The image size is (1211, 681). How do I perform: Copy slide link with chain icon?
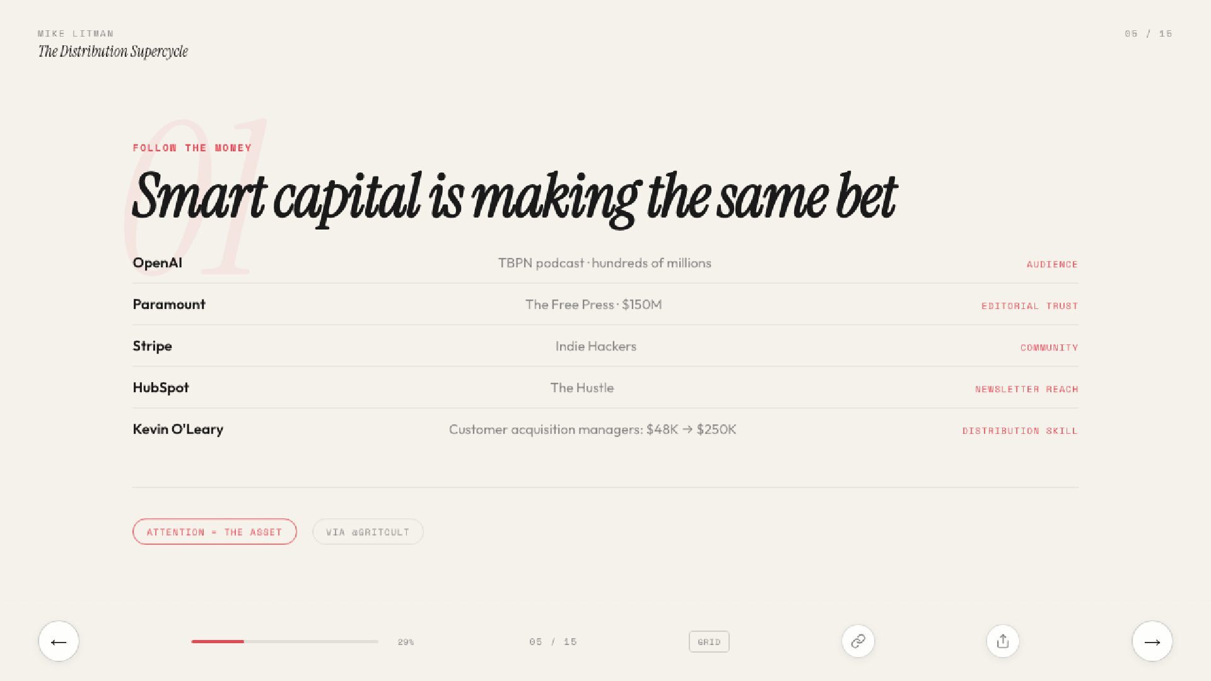tap(858, 641)
